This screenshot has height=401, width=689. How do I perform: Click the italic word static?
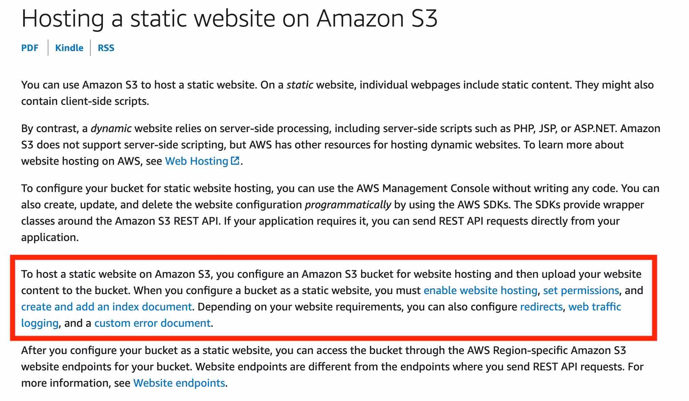click(300, 85)
